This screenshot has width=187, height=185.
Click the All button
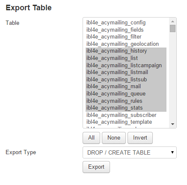pos(91,138)
